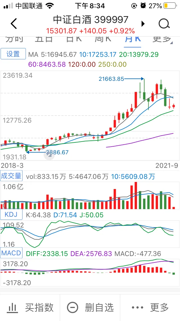Image resolution: width=180 pixels, height=321 pixels.
Task: Tap the minus circle icon beside 删自选
Action: 73,307
